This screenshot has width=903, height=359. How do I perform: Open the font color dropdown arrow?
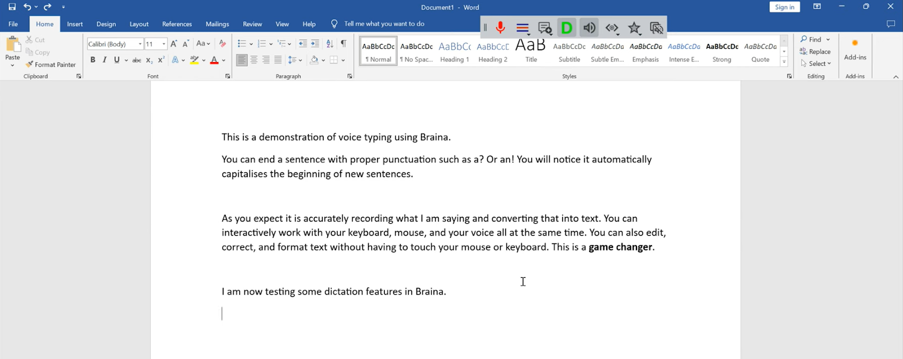(x=223, y=60)
